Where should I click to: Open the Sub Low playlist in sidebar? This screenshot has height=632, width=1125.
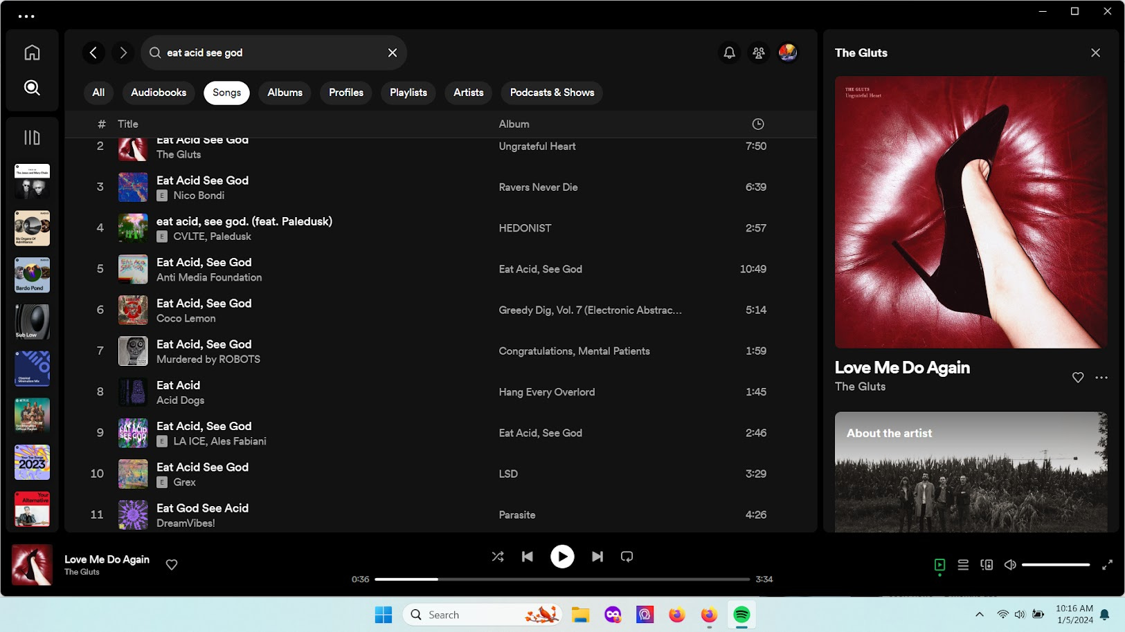pos(32,322)
